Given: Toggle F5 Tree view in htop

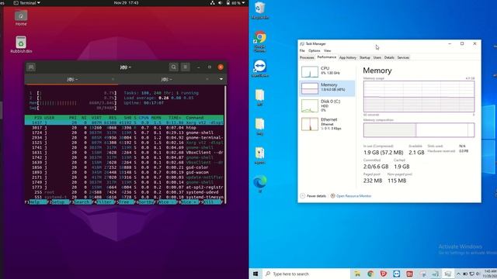Looking at the screenshot, I should pos(124,201).
